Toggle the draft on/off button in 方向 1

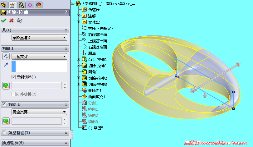pos(6,86)
